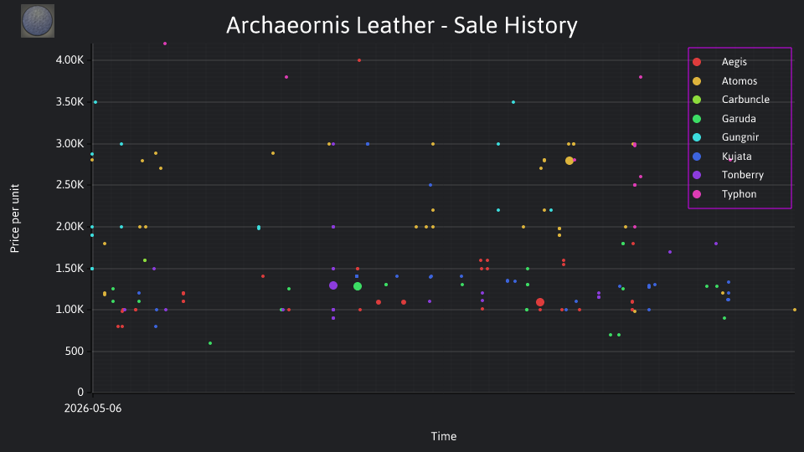Click the red Aegis point at 4.00K

pyautogui.click(x=359, y=60)
